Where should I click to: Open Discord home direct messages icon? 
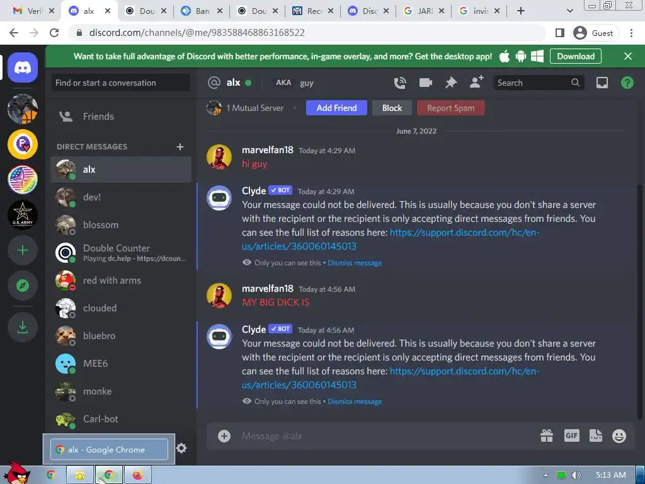[23, 67]
